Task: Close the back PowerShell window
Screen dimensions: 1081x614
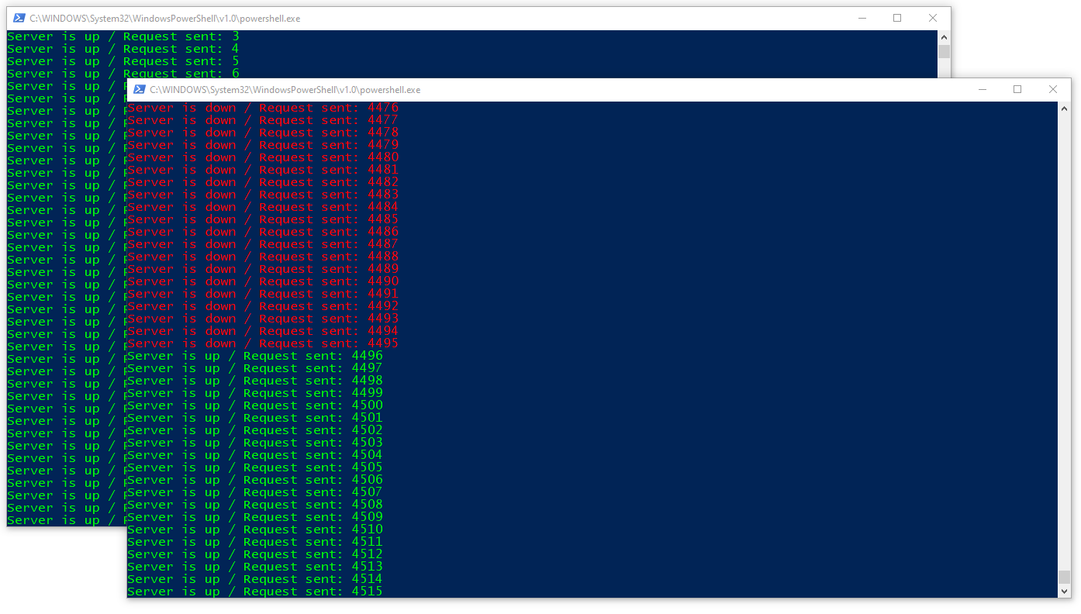Action: pyautogui.click(x=933, y=19)
